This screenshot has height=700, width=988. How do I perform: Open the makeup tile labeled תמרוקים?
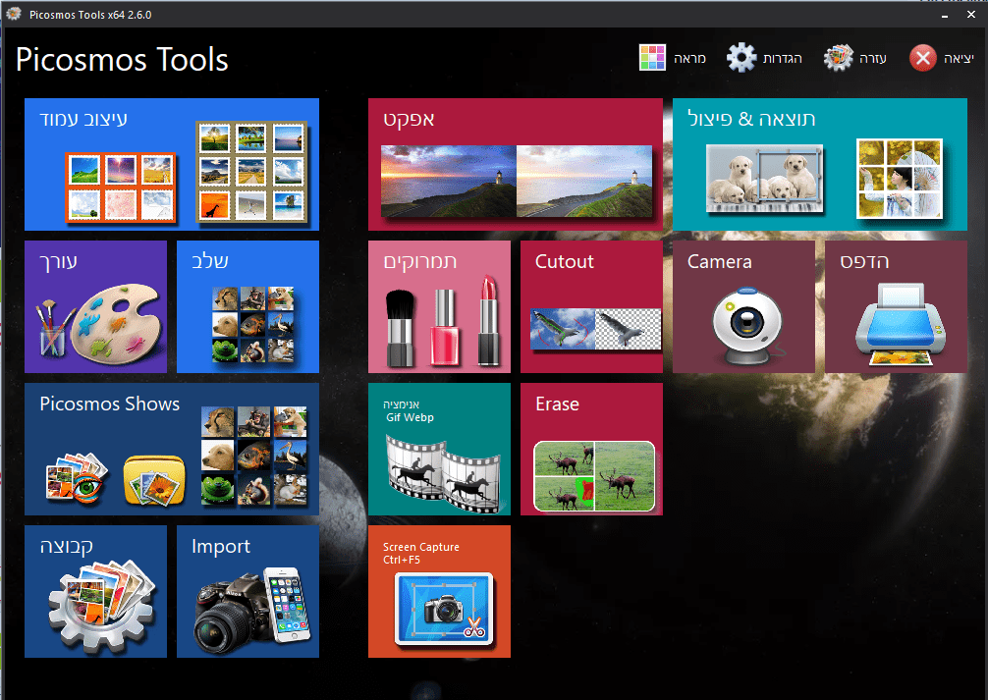439,307
